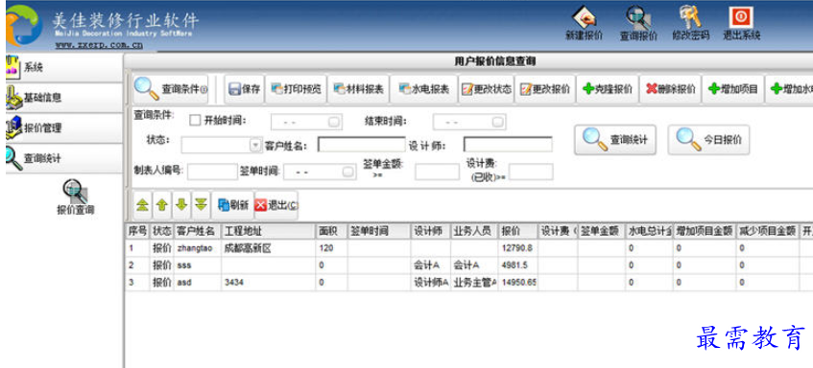Screen dimensions: 813x368
Task: Open the 查询统计 sidebar menu
Action: click(64, 158)
